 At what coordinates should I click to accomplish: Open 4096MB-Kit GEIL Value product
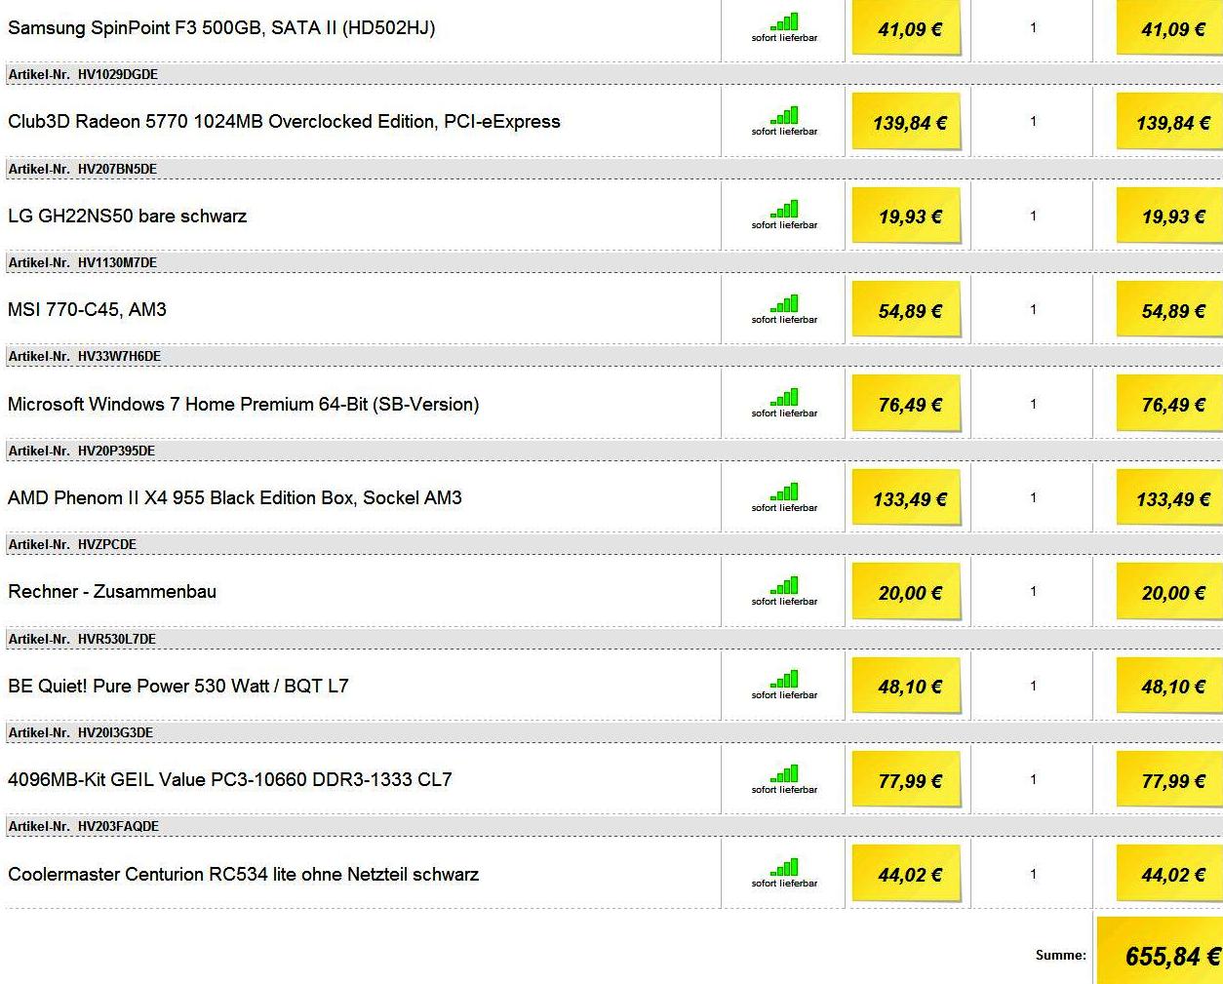229,779
